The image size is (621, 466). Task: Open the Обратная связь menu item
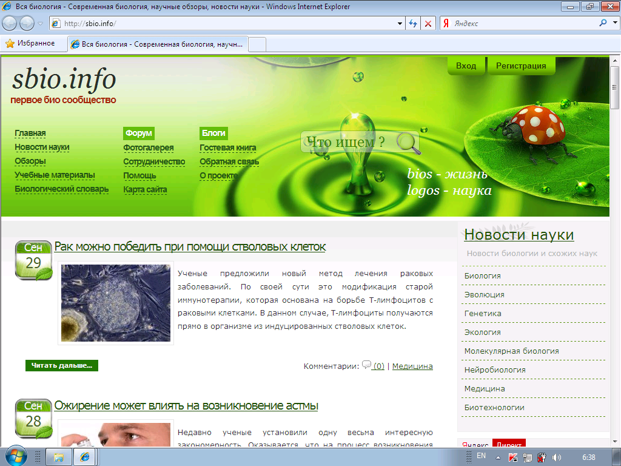coord(229,161)
